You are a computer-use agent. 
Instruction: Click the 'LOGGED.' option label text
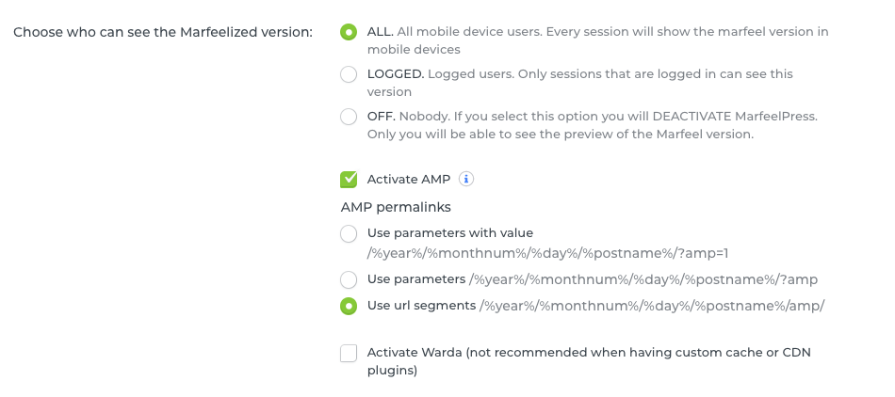tap(396, 74)
